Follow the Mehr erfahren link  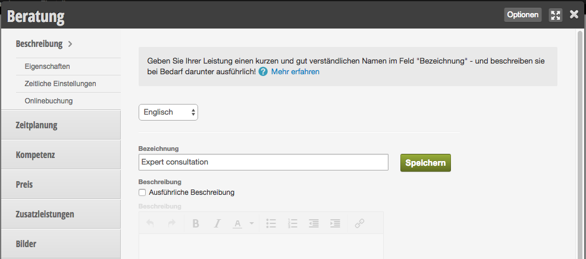pyautogui.click(x=295, y=71)
